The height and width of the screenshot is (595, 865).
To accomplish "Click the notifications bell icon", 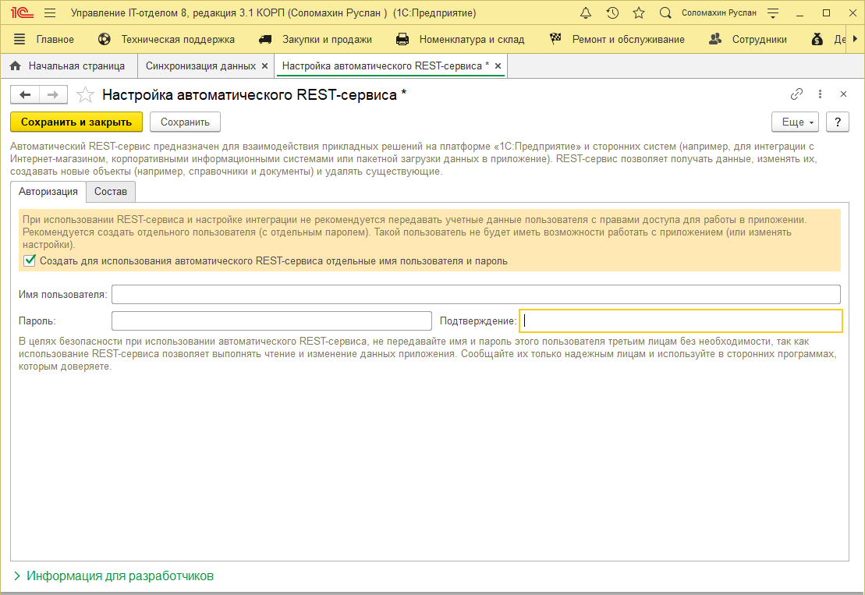I will coord(586,13).
